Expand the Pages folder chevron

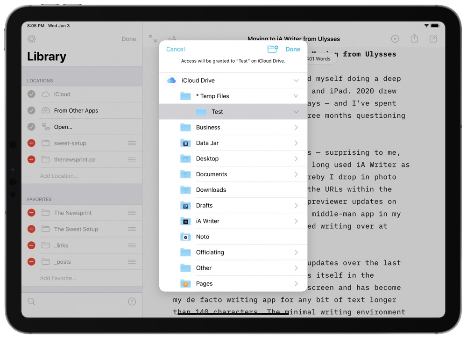[296, 283]
